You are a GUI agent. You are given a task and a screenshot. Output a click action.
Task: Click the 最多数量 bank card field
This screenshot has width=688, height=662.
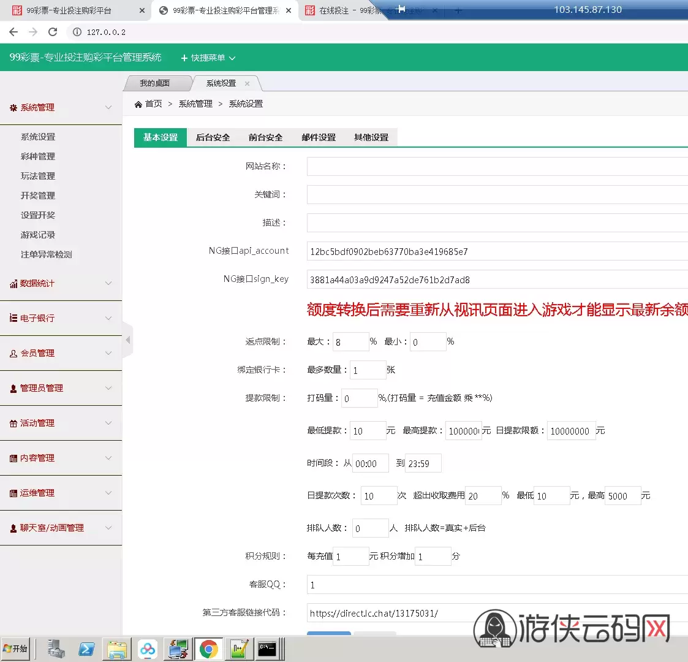(368, 370)
